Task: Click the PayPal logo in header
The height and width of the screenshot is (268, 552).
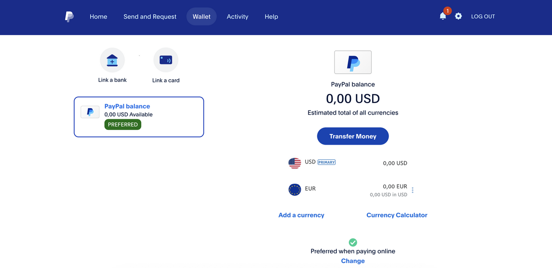Action: coord(69,17)
